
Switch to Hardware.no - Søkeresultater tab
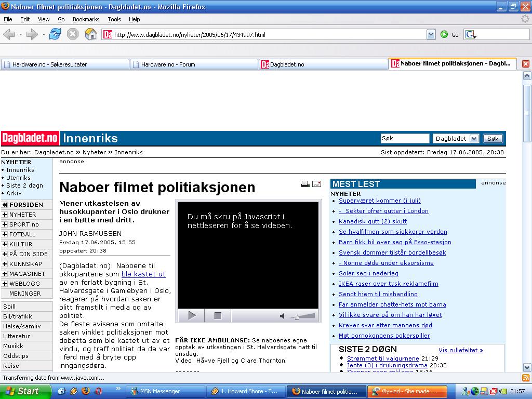pyautogui.click(x=65, y=64)
